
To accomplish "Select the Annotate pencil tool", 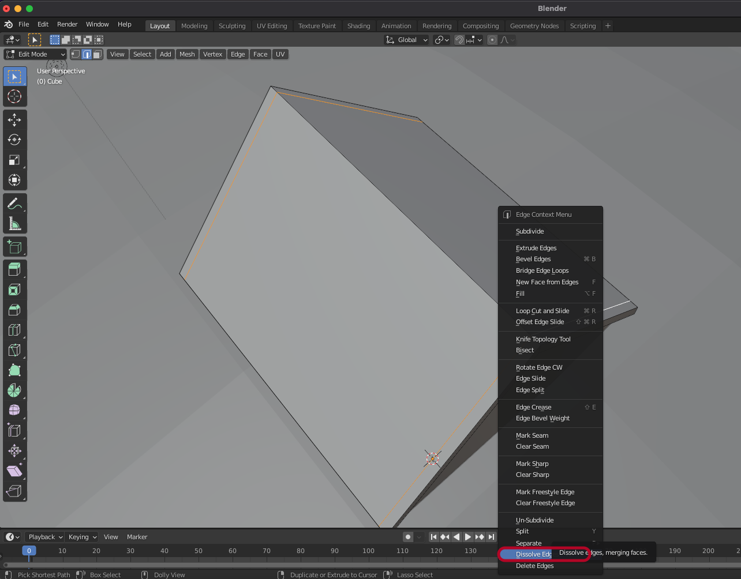I will pos(14,204).
